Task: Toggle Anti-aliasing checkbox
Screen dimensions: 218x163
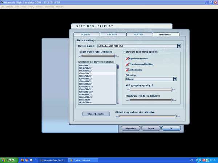Action: pos(127,70)
